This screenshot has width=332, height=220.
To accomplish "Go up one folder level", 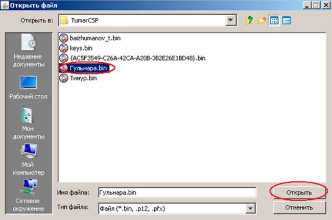I will pos(249,20).
